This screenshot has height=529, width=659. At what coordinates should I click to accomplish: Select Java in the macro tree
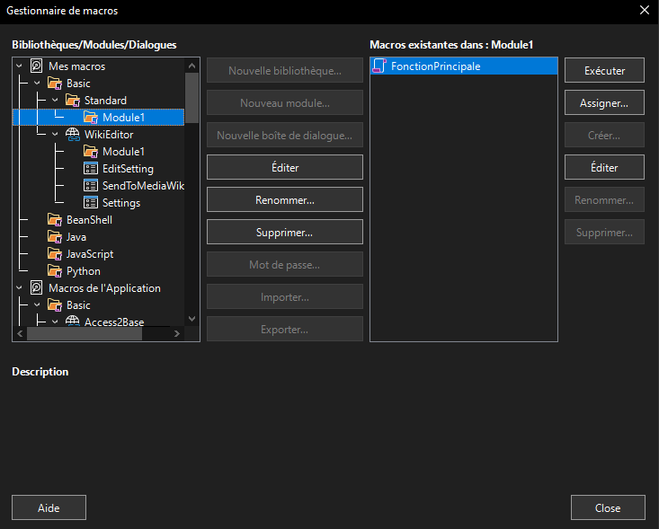[78, 237]
